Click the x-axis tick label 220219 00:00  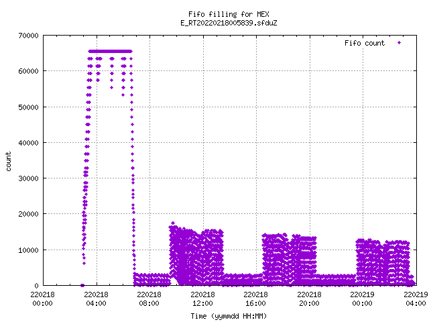click(x=362, y=299)
